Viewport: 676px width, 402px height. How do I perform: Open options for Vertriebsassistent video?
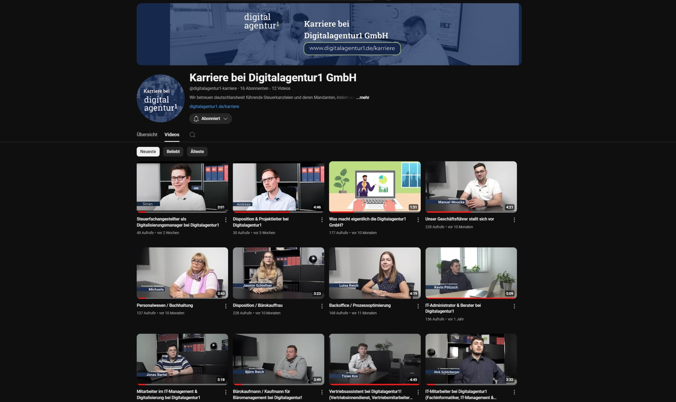coord(418,392)
